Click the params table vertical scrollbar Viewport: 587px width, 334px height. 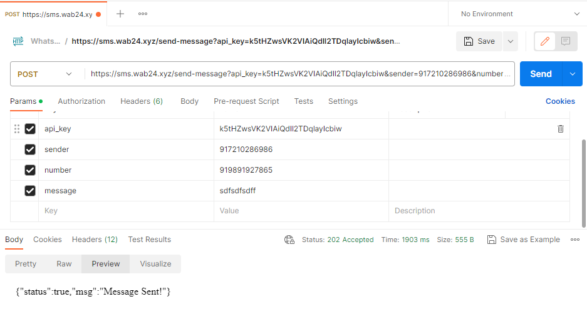(584, 181)
